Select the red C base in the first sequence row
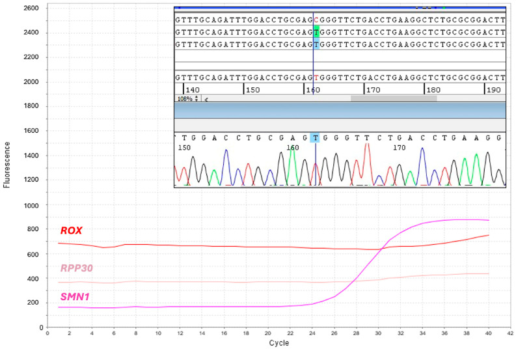The image size is (516, 349). [x=316, y=20]
